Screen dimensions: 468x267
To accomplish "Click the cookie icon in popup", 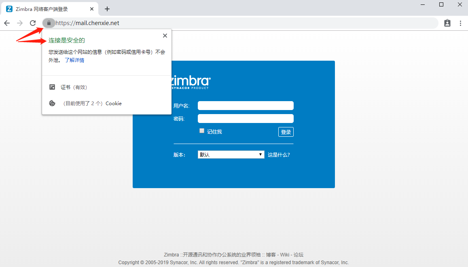I will pyautogui.click(x=52, y=103).
